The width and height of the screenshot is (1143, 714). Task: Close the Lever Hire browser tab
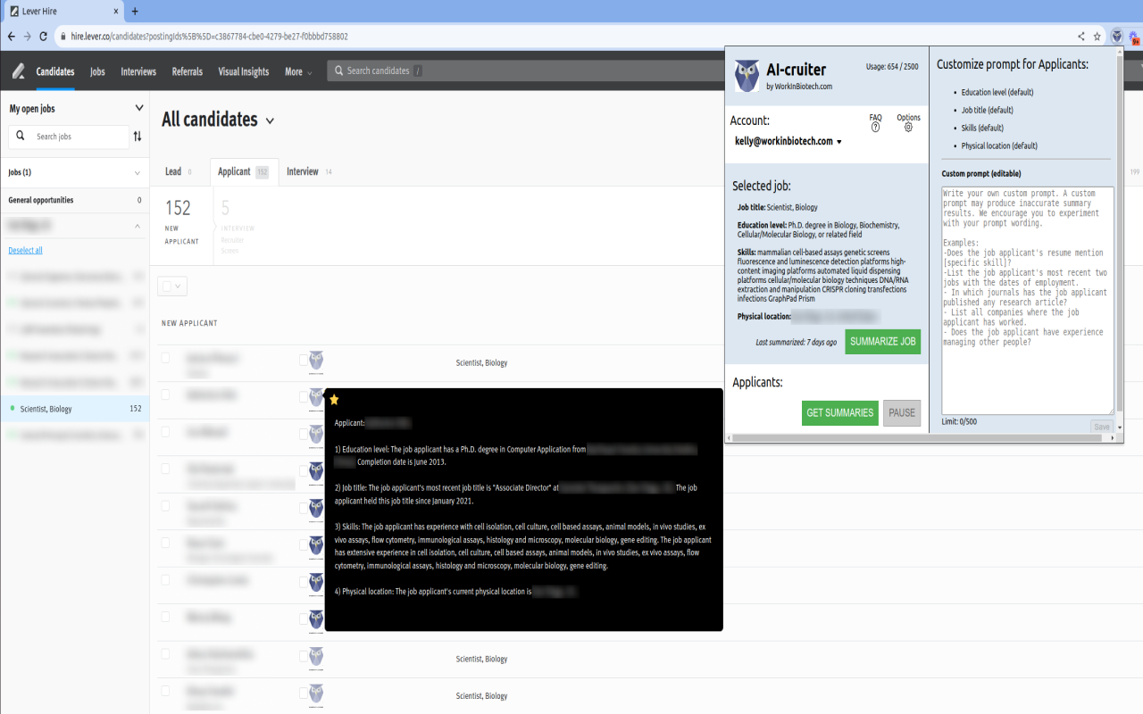116,12
